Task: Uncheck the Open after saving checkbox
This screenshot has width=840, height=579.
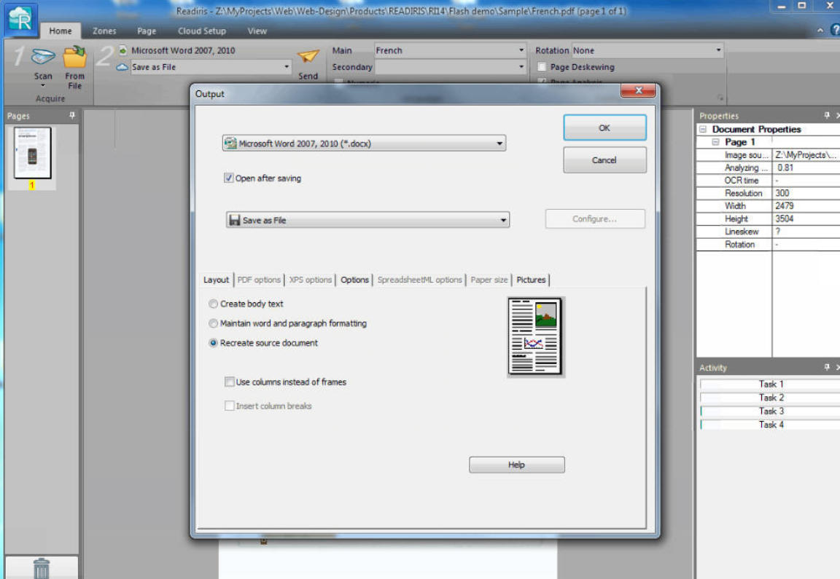Action: (229, 178)
